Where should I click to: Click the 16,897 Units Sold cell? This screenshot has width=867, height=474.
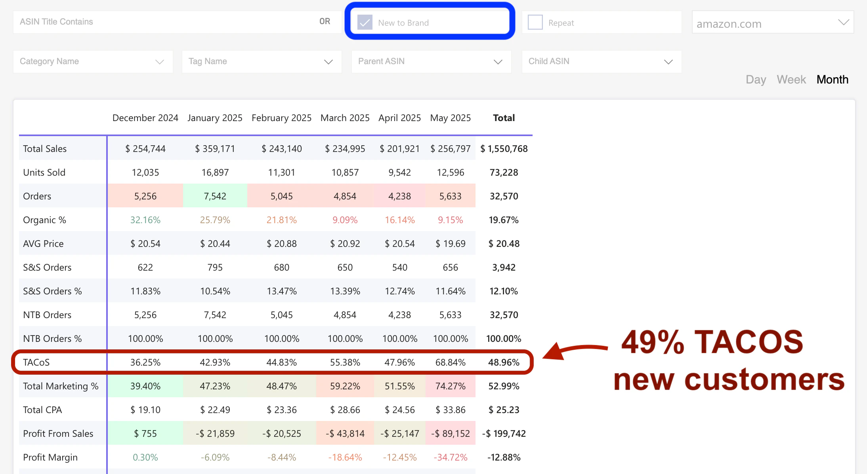(215, 173)
